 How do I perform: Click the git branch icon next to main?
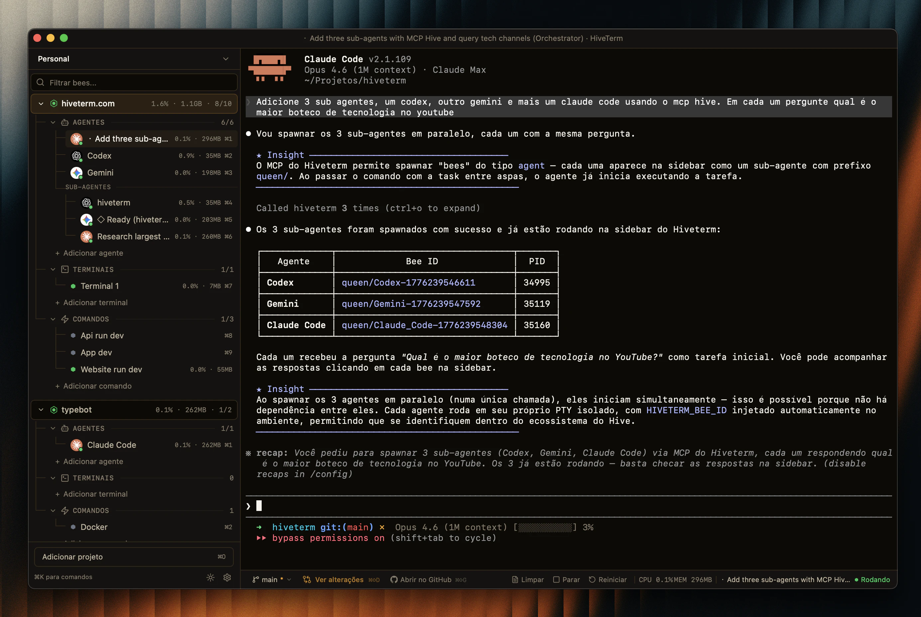256,580
